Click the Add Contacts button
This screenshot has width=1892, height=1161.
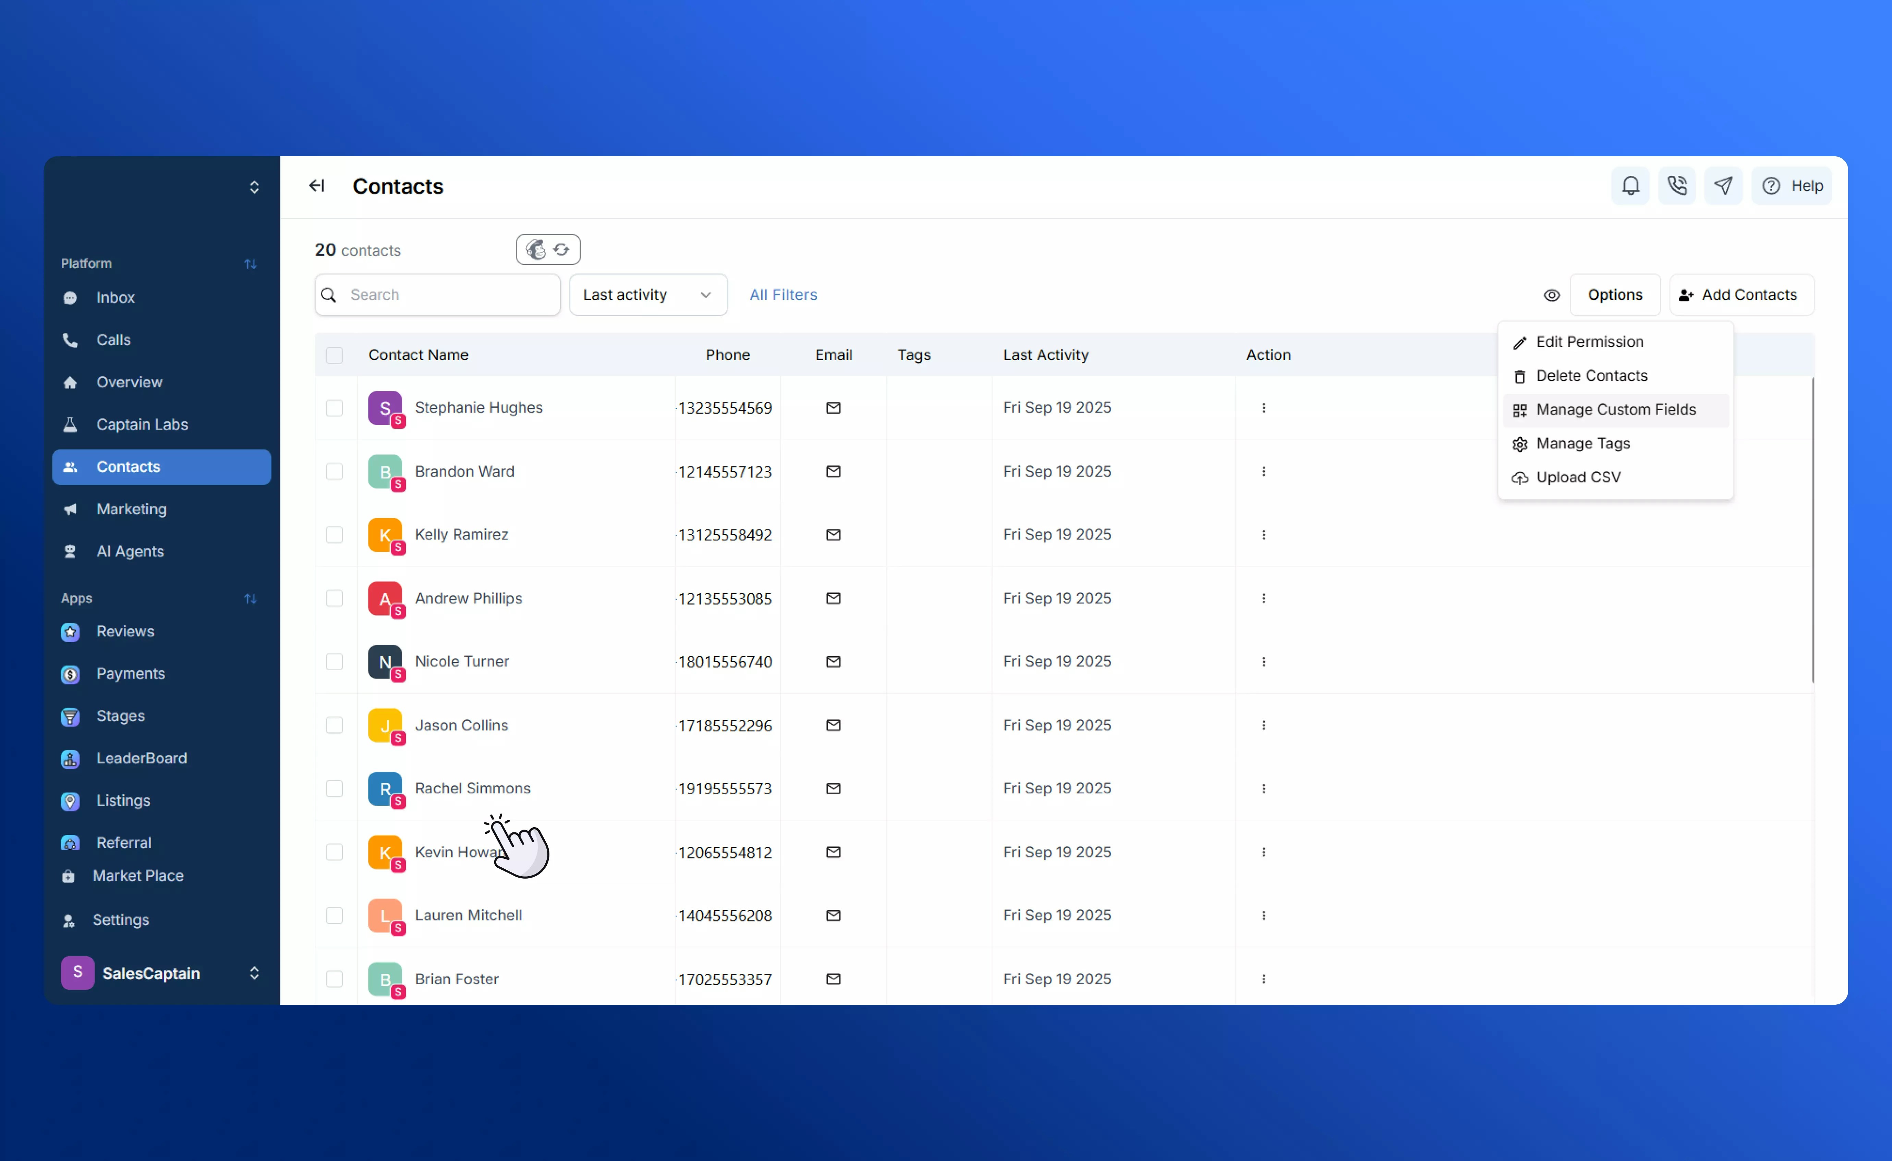(1741, 295)
